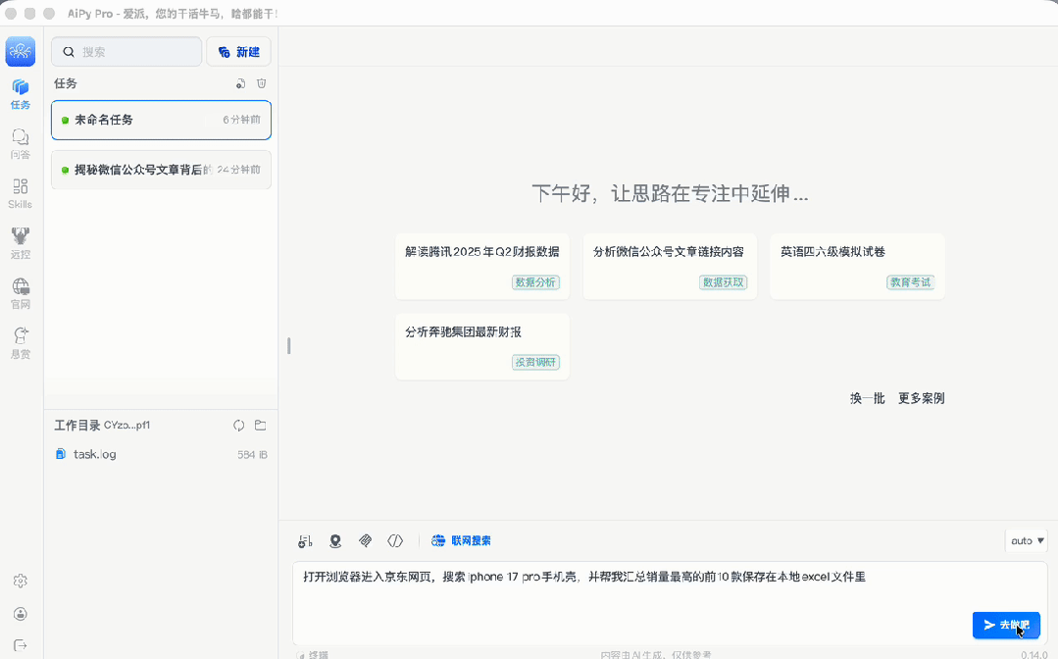Open the 解读腾讯2025年Q2财报数据 example card
Screen dimensions: 1058x659
coord(482,267)
